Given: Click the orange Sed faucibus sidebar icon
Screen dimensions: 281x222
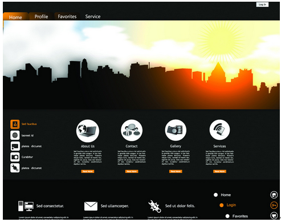Looking at the screenshot, I should point(15,124).
